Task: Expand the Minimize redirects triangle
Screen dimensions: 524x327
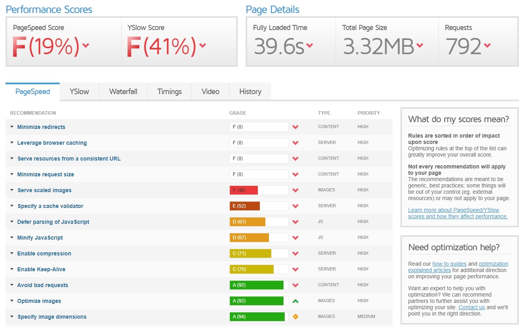Action: click(12, 127)
